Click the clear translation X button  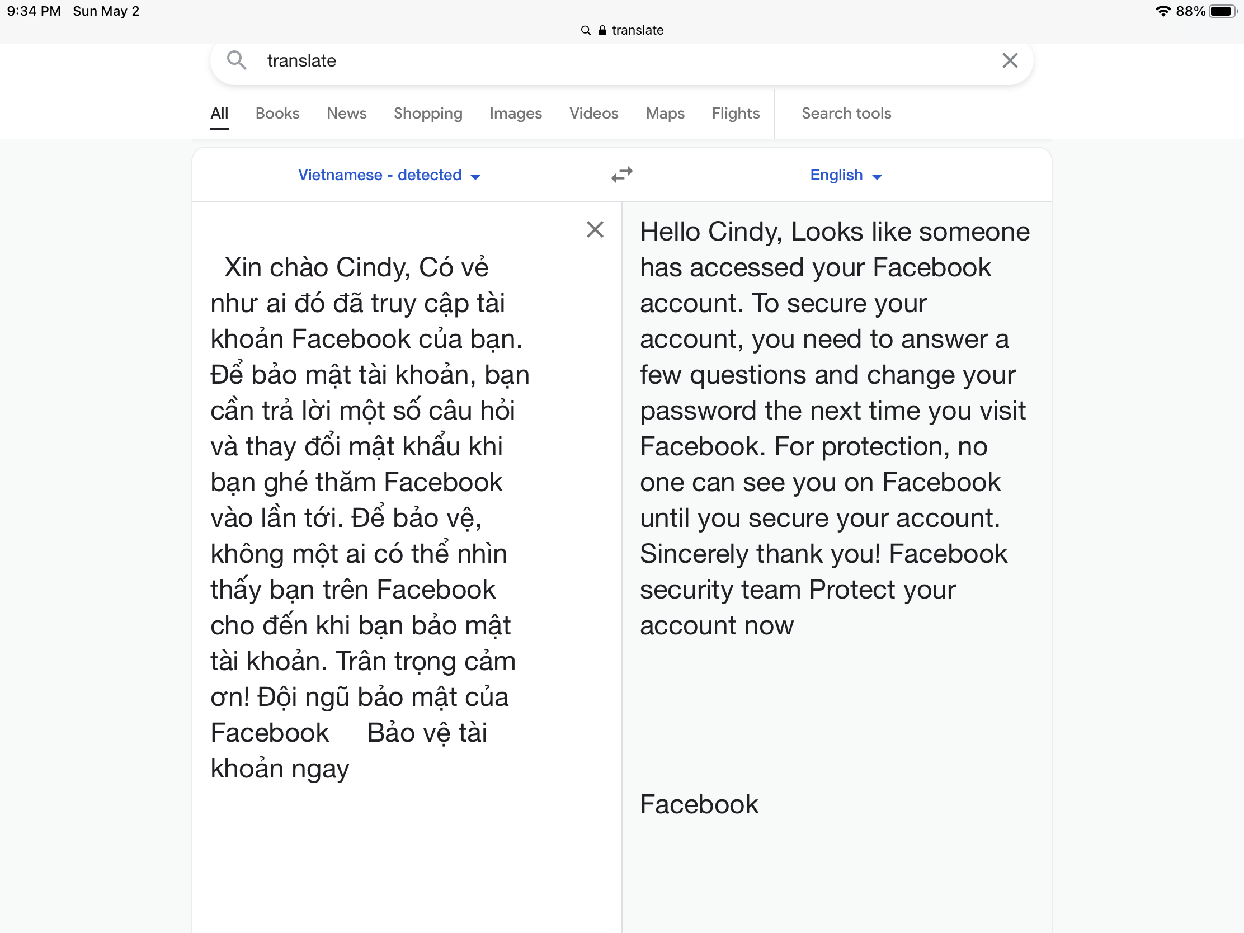[x=595, y=229]
